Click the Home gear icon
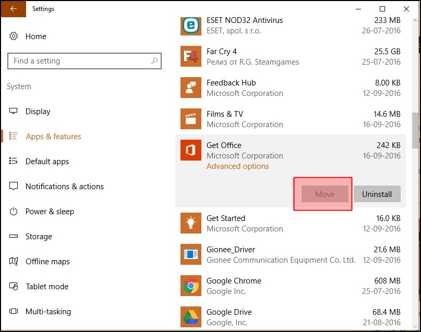This screenshot has width=421, height=332. pos(14,36)
